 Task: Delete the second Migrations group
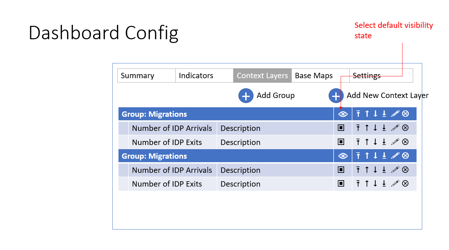(x=405, y=156)
